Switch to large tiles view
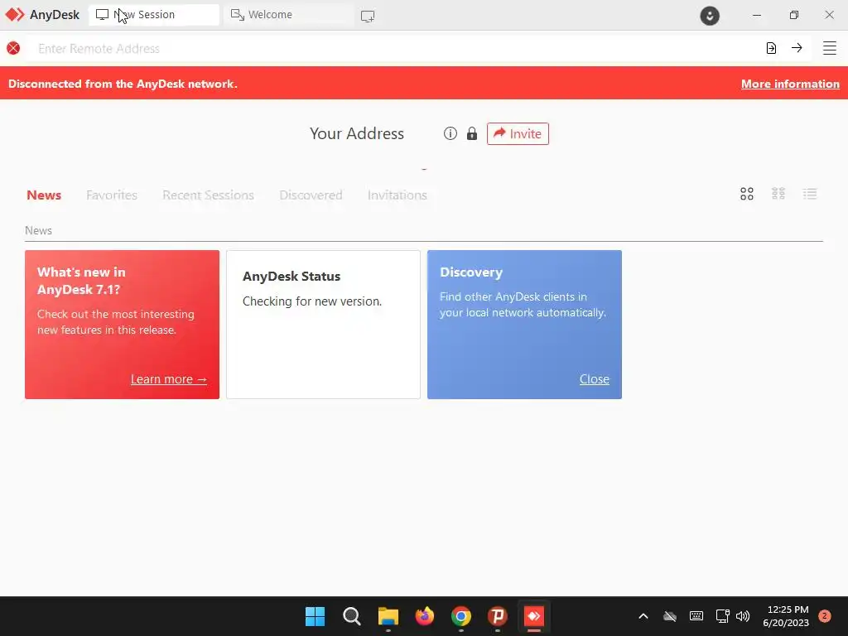Viewport: 848px width, 636px height. pyautogui.click(x=746, y=194)
